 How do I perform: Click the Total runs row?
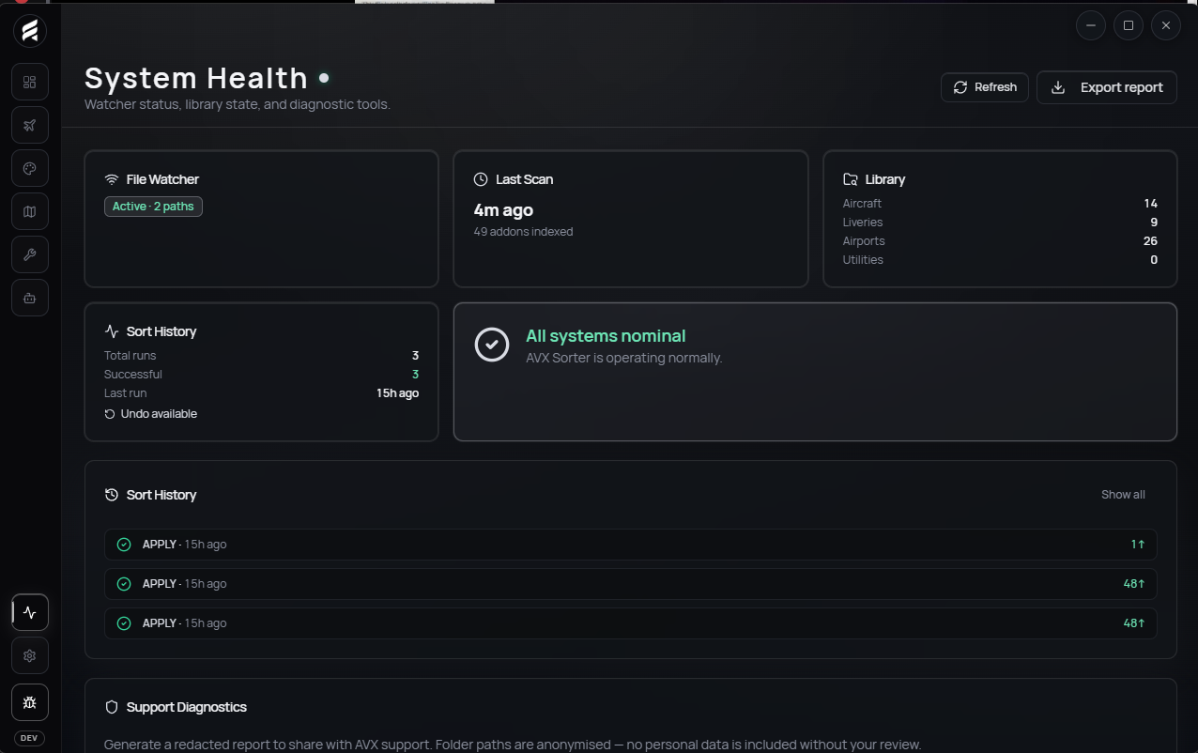261,356
